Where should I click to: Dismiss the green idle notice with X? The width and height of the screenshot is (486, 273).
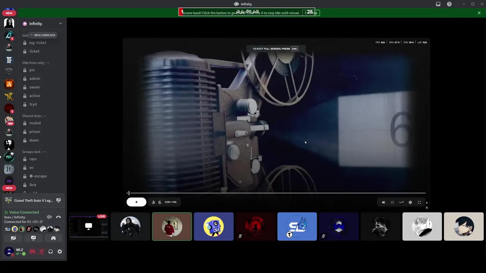coord(479,13)
